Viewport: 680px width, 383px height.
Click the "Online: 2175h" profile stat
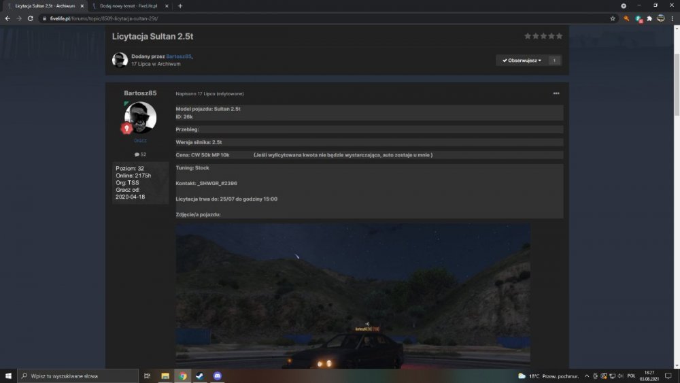[133, 176]
